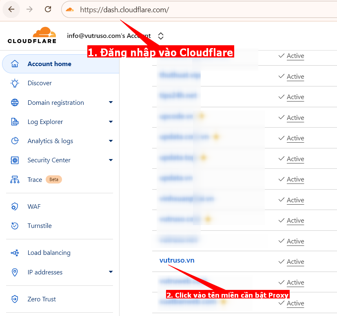Click the Trace network icon
Viewport: 337px width, 316px height.
[15, 179]
